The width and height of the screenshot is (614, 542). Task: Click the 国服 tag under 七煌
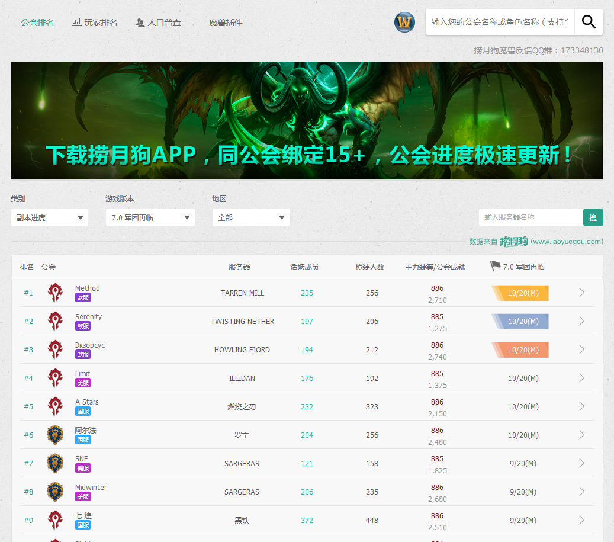click(83, 525)
